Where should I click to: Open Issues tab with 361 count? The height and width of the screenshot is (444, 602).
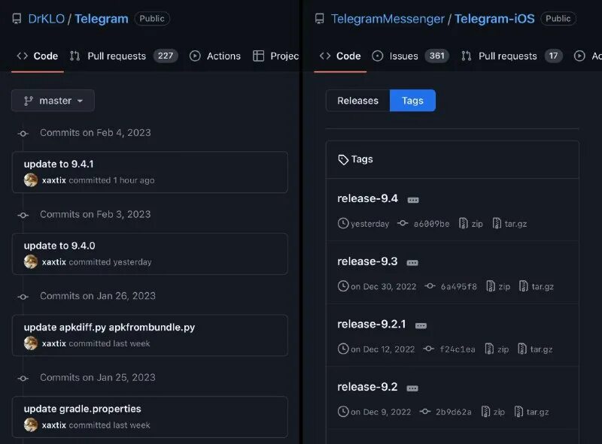410,56
